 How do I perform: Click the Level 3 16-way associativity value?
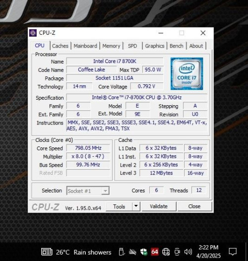coord(195,173)
